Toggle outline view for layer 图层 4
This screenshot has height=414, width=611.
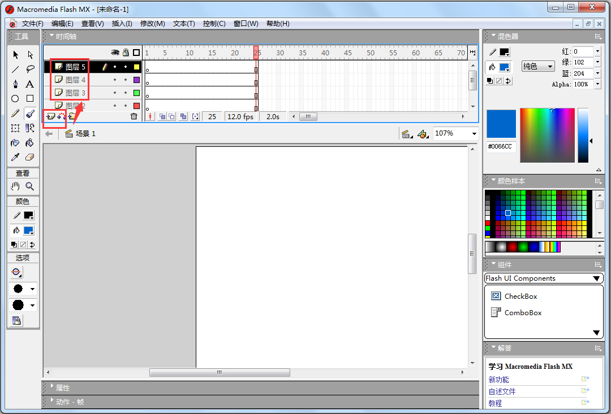pyautogui.click(x=136, y=80)
